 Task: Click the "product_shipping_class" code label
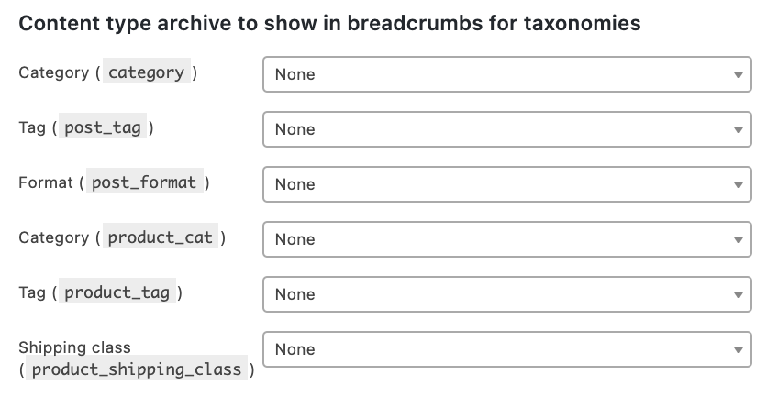[x=136, y=369]
